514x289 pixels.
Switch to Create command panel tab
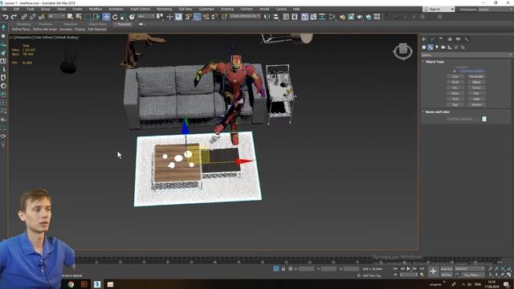pyautogui.click(x=423, y=39)
